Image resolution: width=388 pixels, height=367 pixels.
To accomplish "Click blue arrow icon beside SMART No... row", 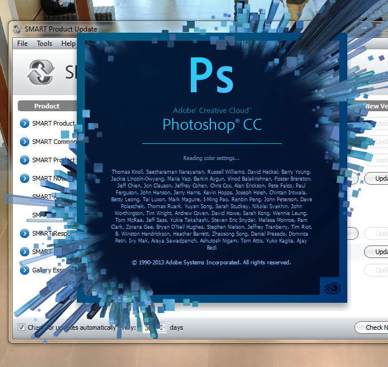I will pos(25,178).
